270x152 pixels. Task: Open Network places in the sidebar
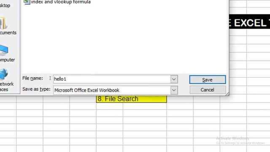(x=6, y=80)
